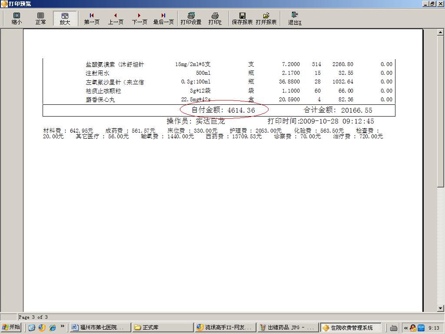Click the 打印P print icon

(x=215, y=18)
